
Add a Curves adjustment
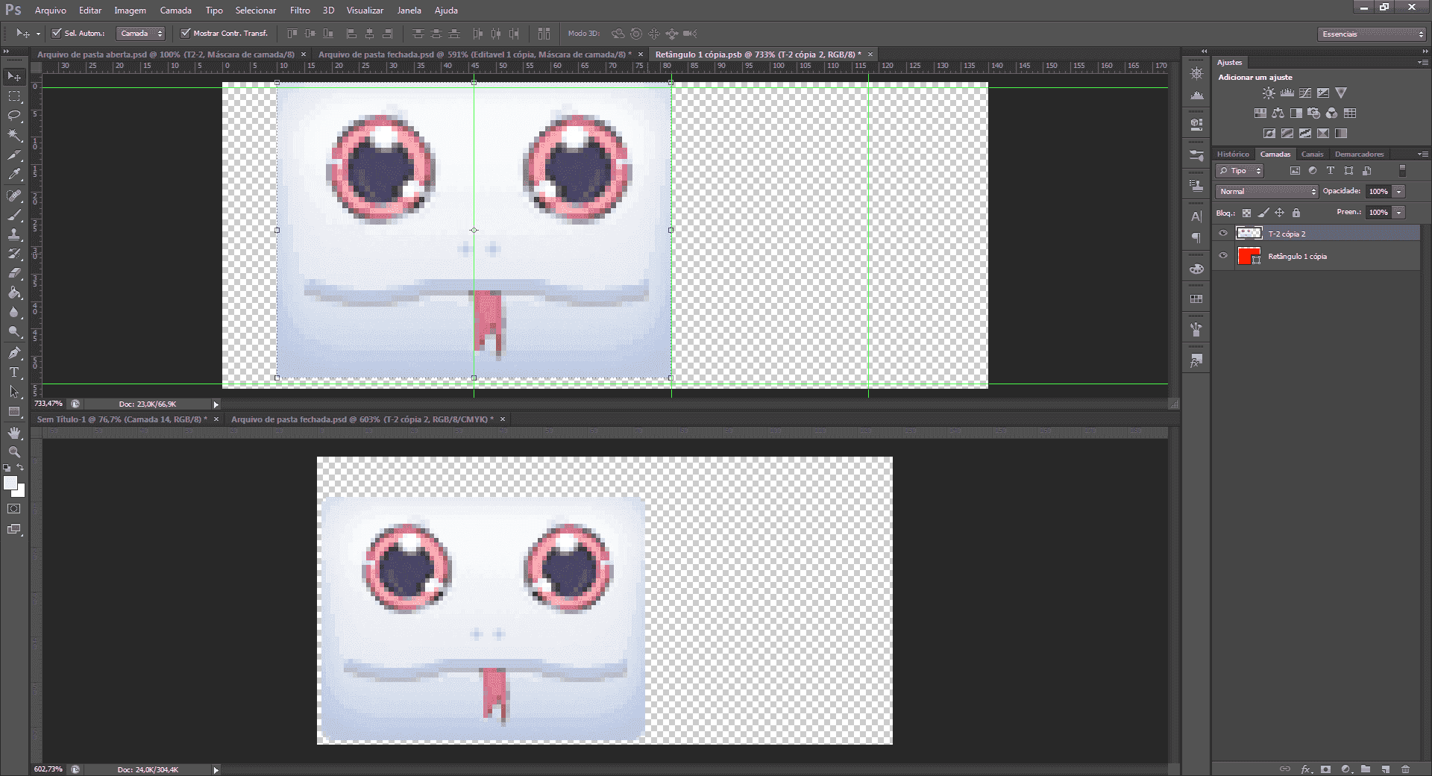1305,93
